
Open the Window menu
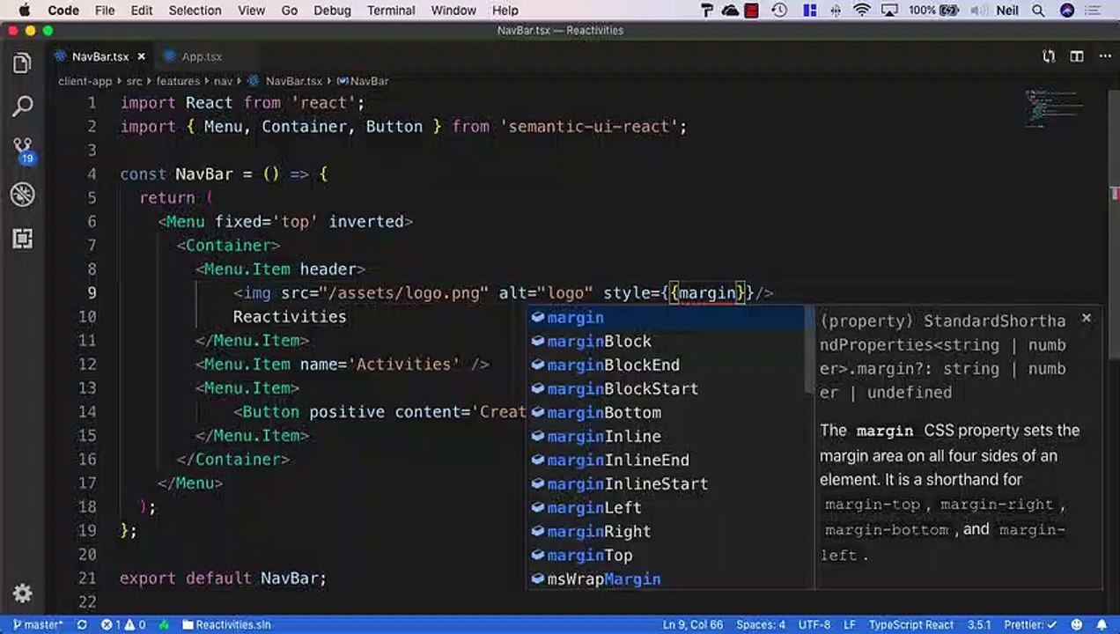click(x=453, y=11)
